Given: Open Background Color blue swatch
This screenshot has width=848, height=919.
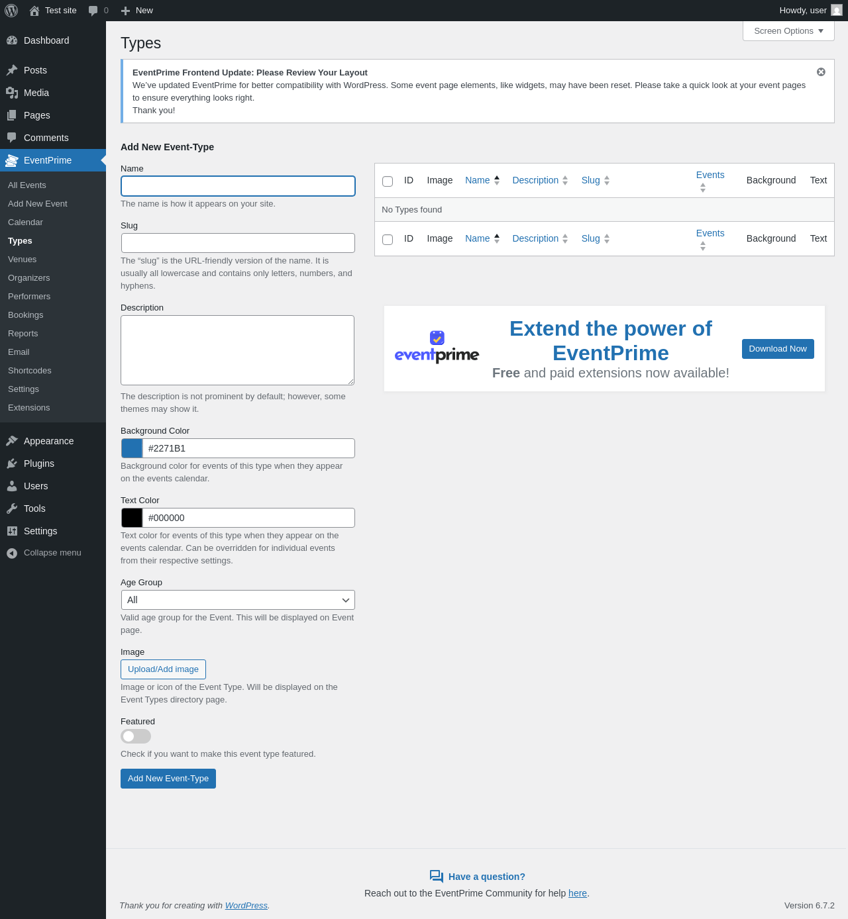Looking at the screenshot, I should (132, 448).
